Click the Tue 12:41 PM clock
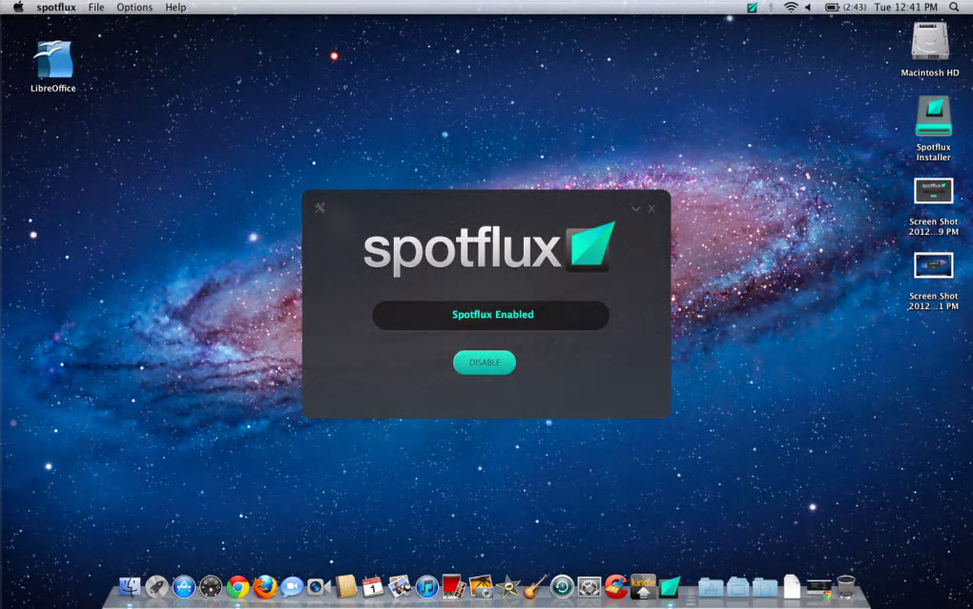This screenshot has height=609, width=973. click(x=905, y=8)
